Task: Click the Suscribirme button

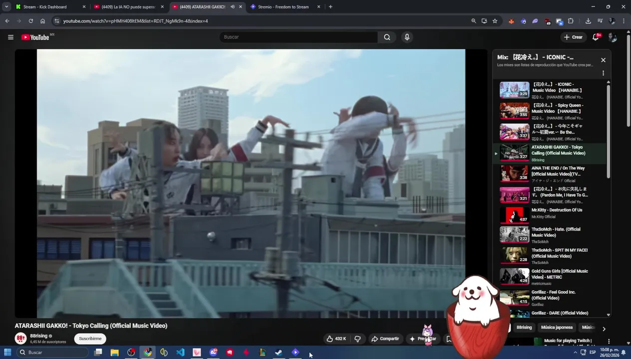Action: click(x=90, y=339)
